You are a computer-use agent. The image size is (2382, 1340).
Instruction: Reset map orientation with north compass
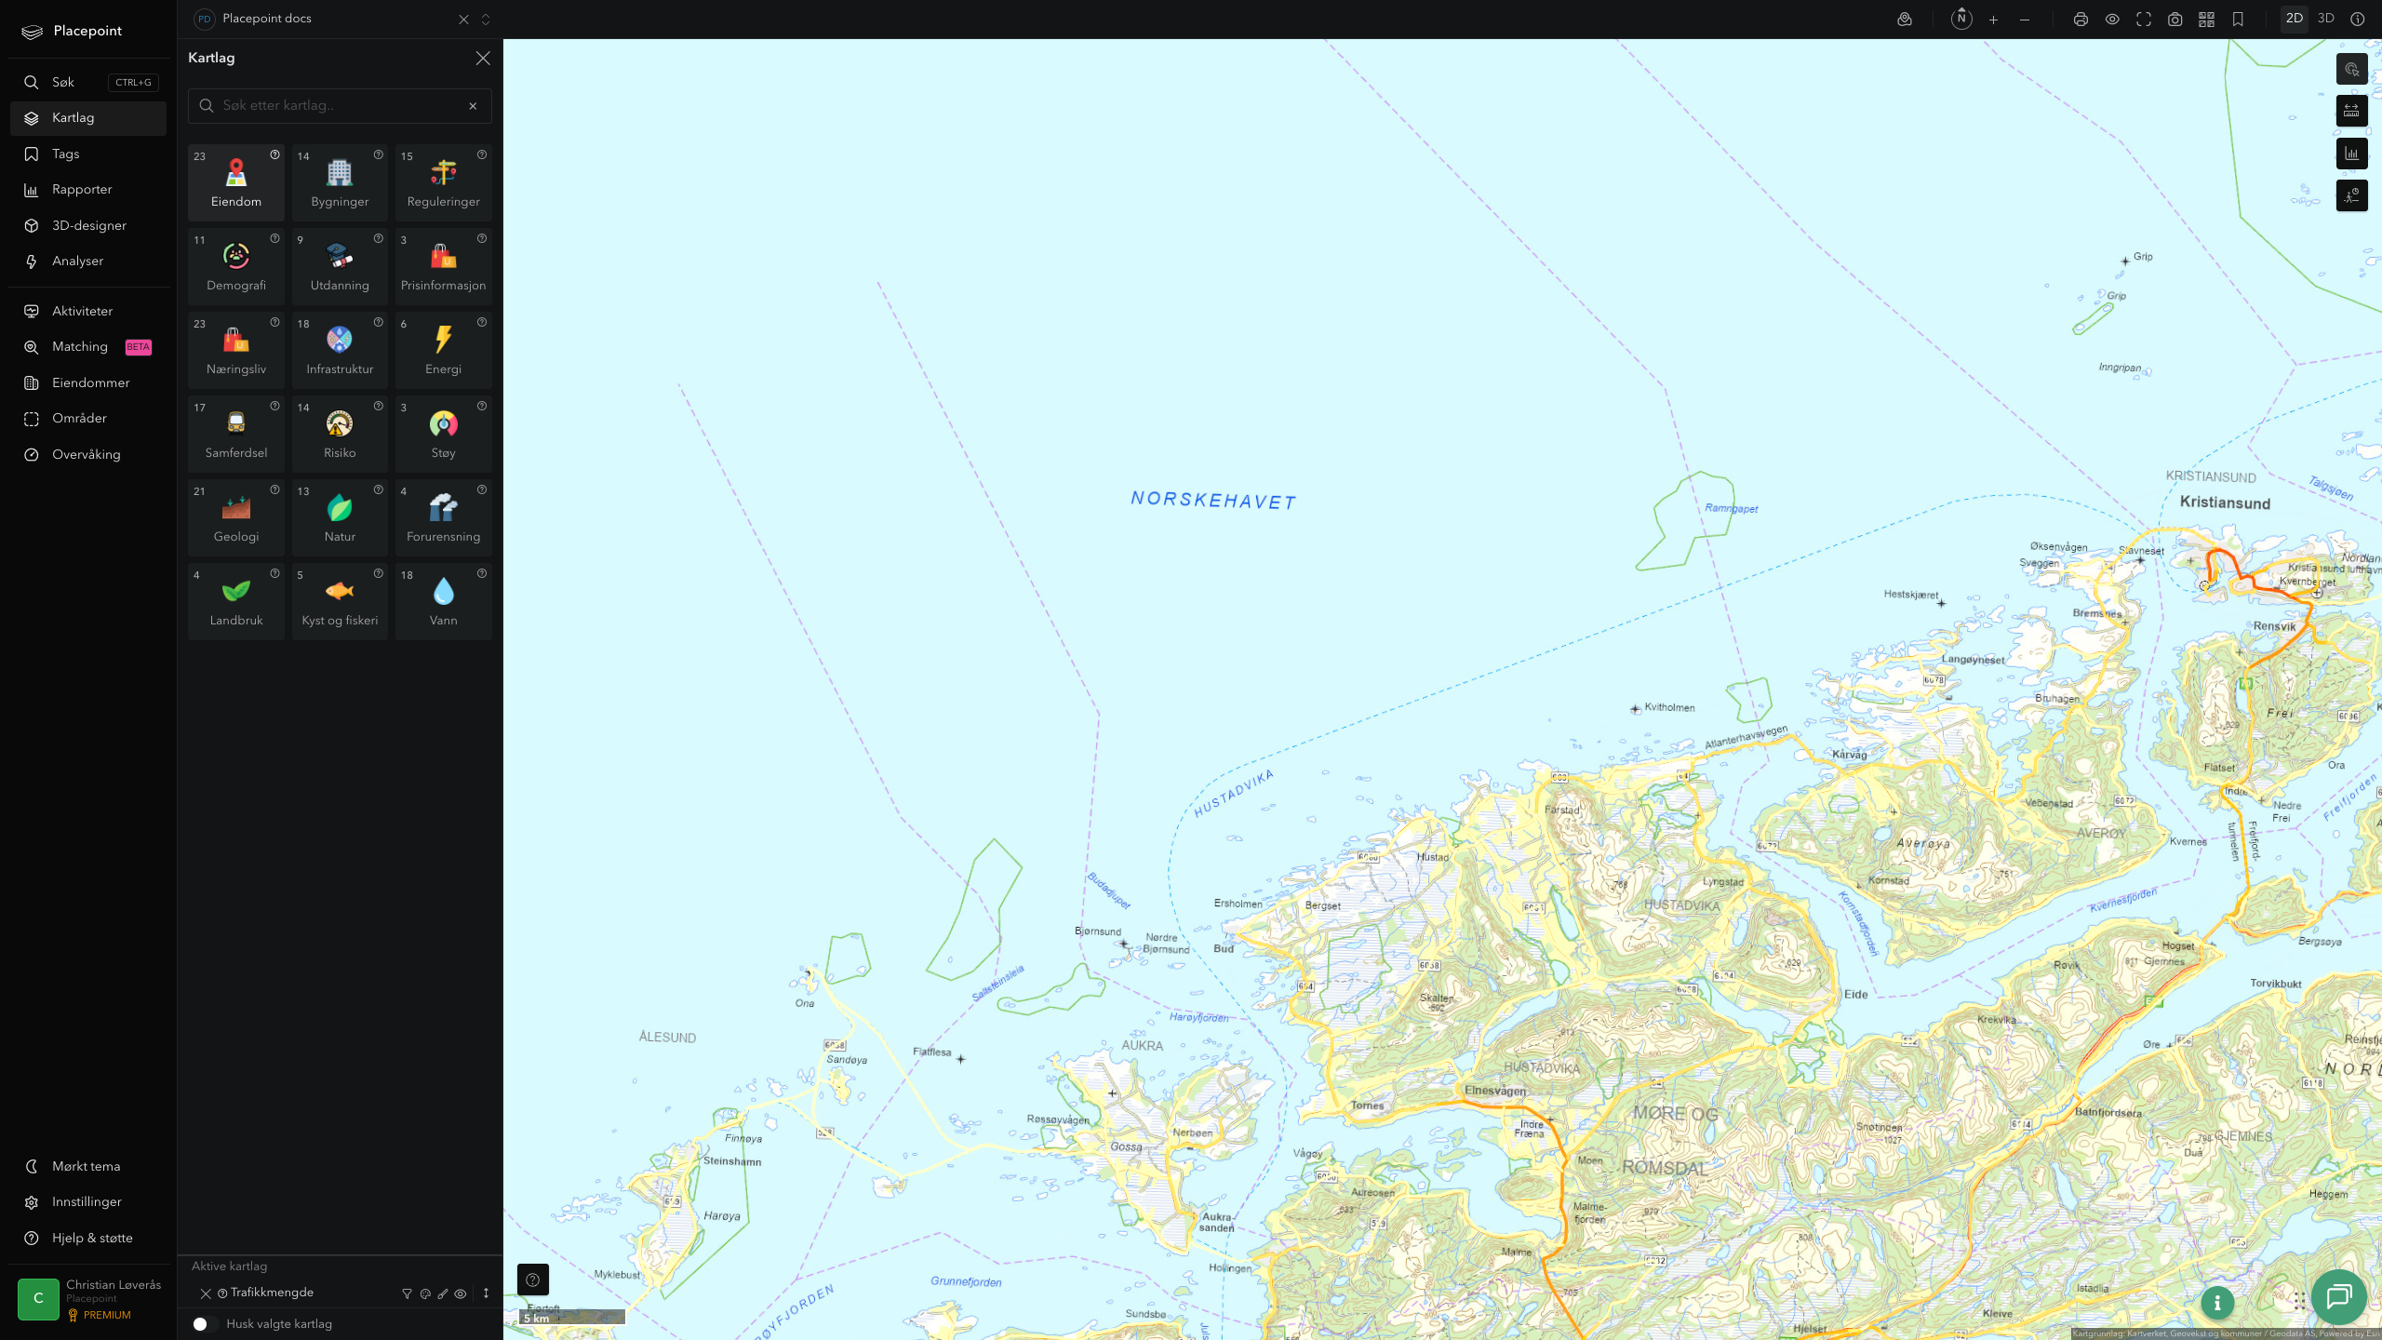click(1961, 19)
